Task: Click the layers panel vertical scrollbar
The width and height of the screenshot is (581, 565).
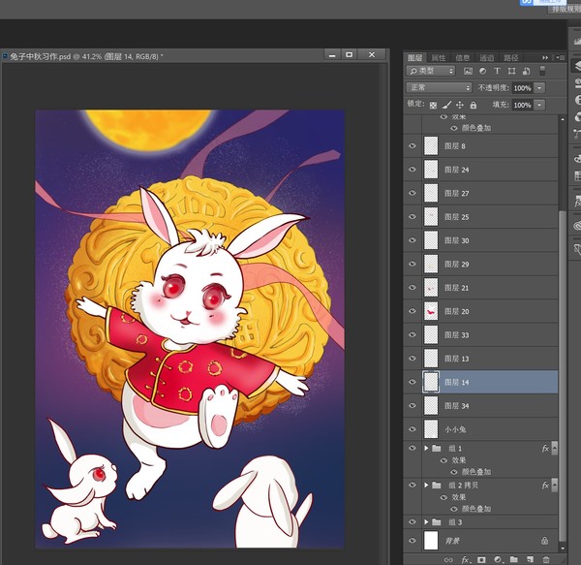Action: (562, 375)
